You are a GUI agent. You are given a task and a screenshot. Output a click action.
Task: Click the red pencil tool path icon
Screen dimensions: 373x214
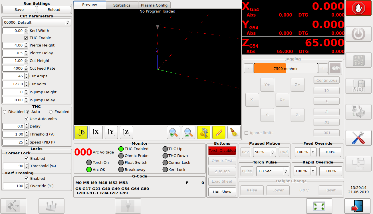pos(219,132)
